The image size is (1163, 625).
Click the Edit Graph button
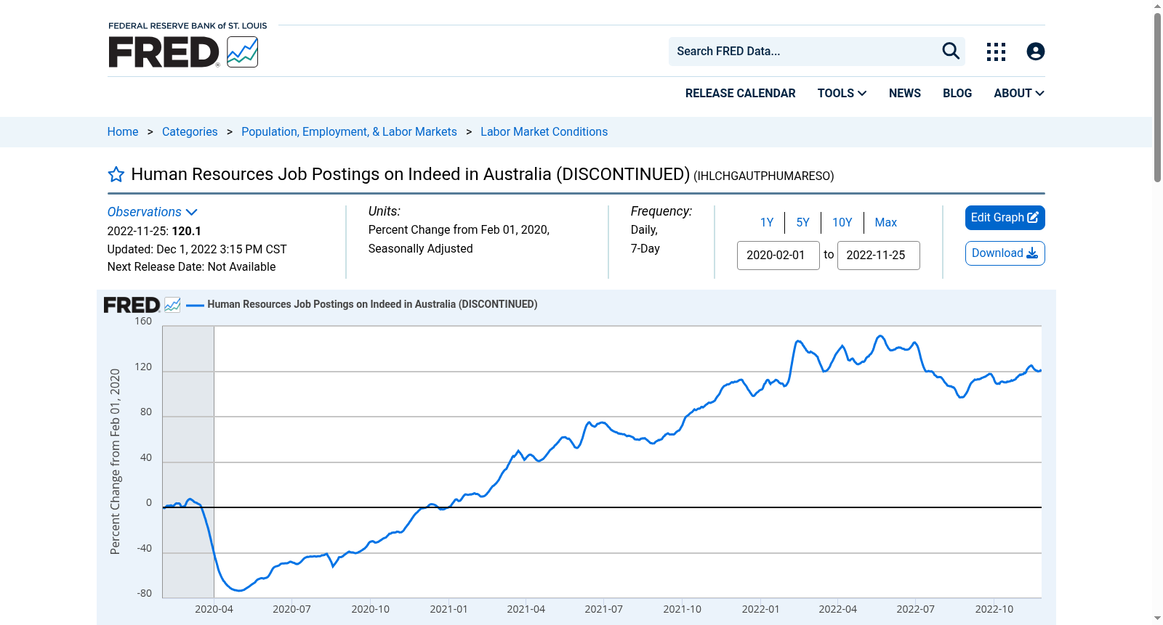tap(1005, 218)
